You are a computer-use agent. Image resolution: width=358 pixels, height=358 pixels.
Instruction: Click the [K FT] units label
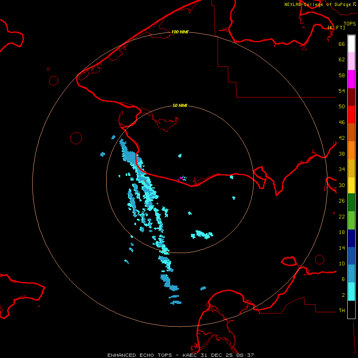(x=336, y=27)
